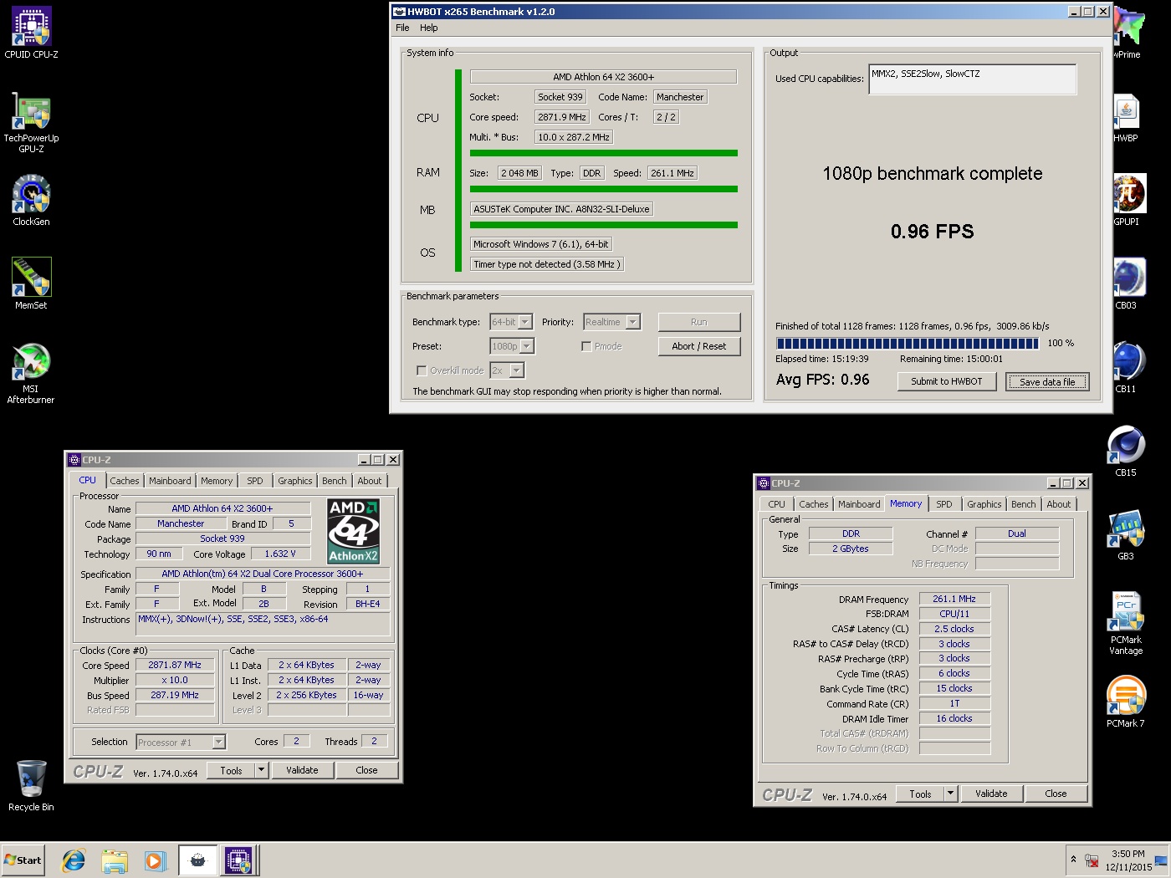Click the Start button

coord(23,860)
